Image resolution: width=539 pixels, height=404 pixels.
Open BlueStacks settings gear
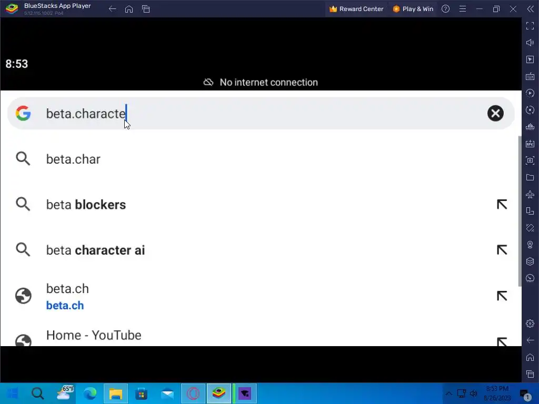point(530,324)
